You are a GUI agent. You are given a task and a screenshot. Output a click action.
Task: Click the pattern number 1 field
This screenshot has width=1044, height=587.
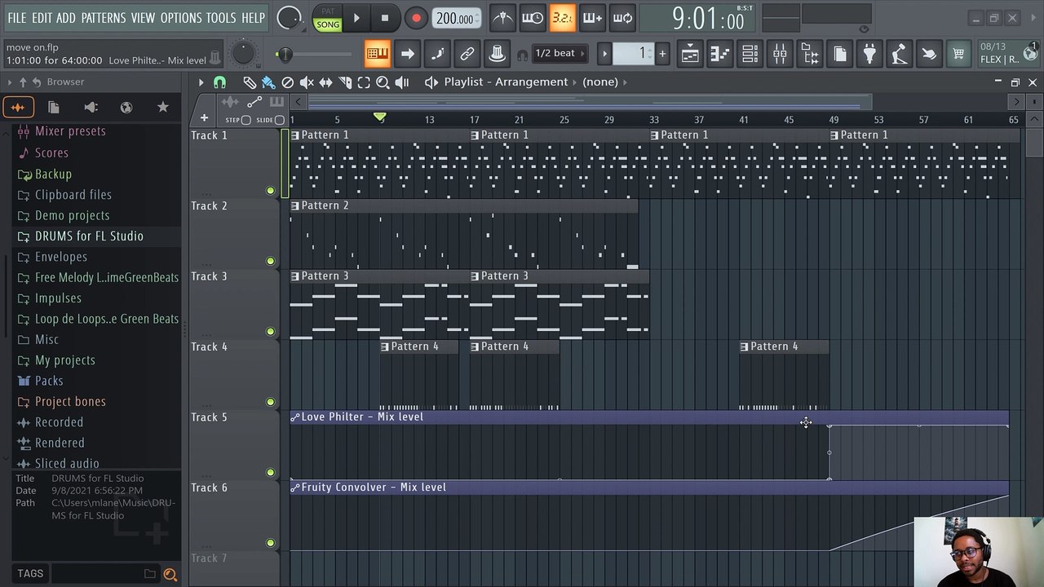coord(635,54)
